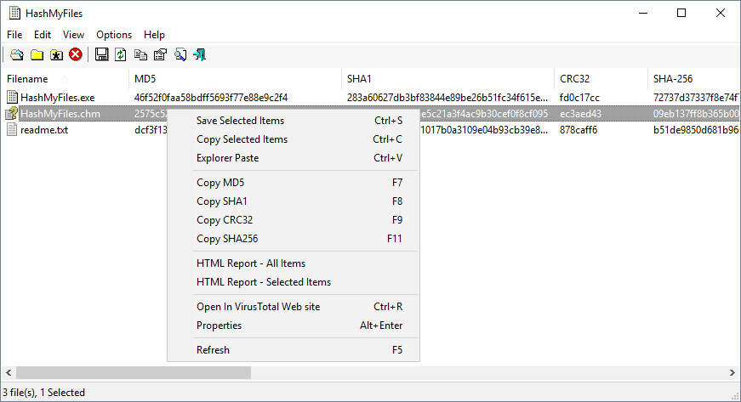The height and width of the screenshot is (402, 741).
Task: Open the View menu
Action: [x=73, y=35]
